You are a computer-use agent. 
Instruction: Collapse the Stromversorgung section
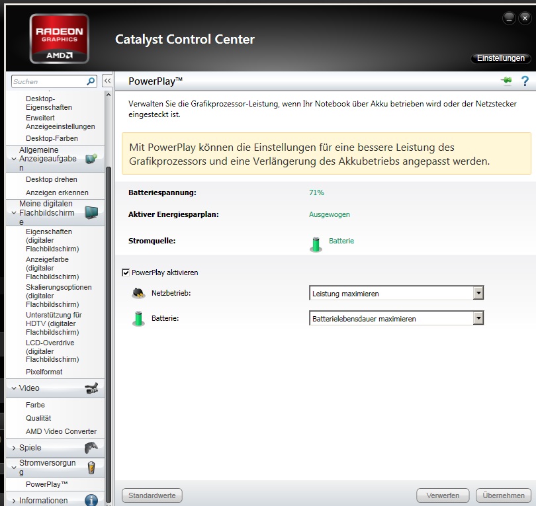[14, 468]
